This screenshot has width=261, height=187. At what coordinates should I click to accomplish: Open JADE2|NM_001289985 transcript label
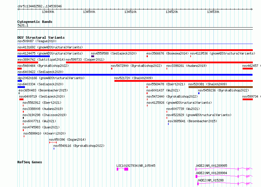[x=211, y=166]
